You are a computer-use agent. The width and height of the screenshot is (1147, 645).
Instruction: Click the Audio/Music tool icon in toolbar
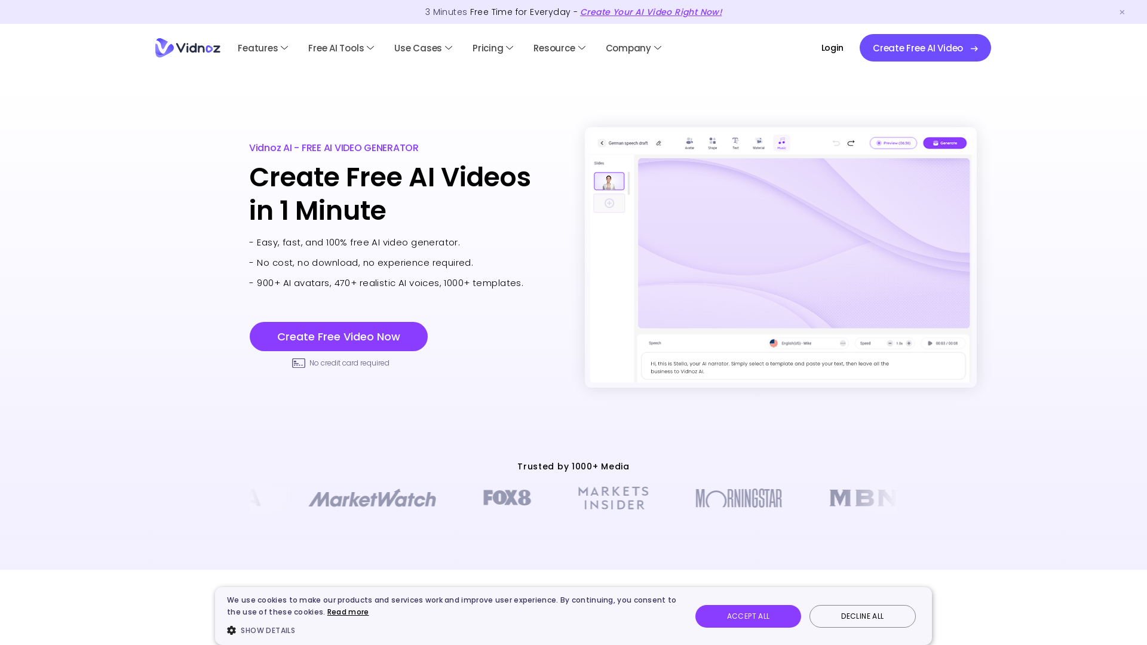tap(781, 143)
